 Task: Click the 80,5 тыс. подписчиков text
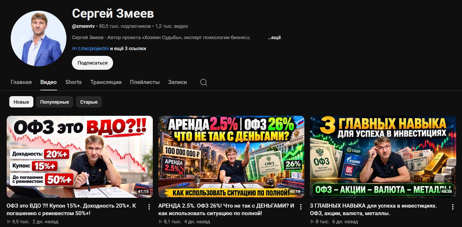(125, 26)
